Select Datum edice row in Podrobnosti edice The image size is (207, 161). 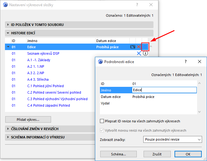point(149,97)
